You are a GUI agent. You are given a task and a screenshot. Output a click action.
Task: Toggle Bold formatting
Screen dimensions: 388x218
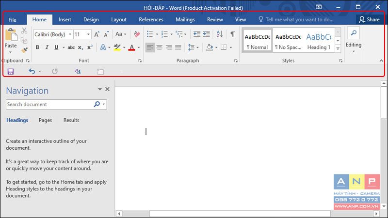coord(37,47)
